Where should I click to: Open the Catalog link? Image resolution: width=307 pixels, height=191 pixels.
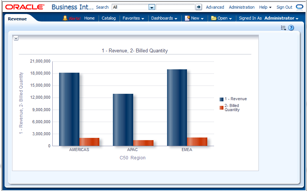109,18
